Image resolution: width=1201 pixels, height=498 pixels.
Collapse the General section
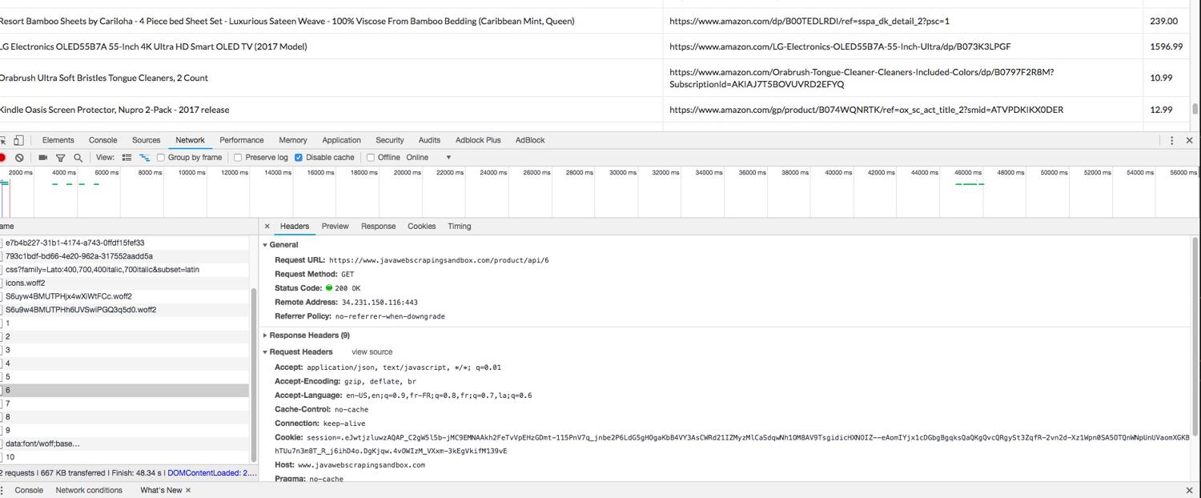pyautogui.click(x=266, y=245)
